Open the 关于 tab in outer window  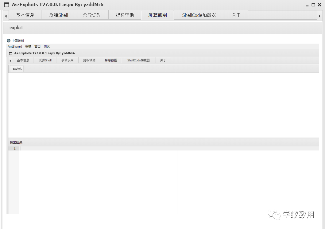236,15
